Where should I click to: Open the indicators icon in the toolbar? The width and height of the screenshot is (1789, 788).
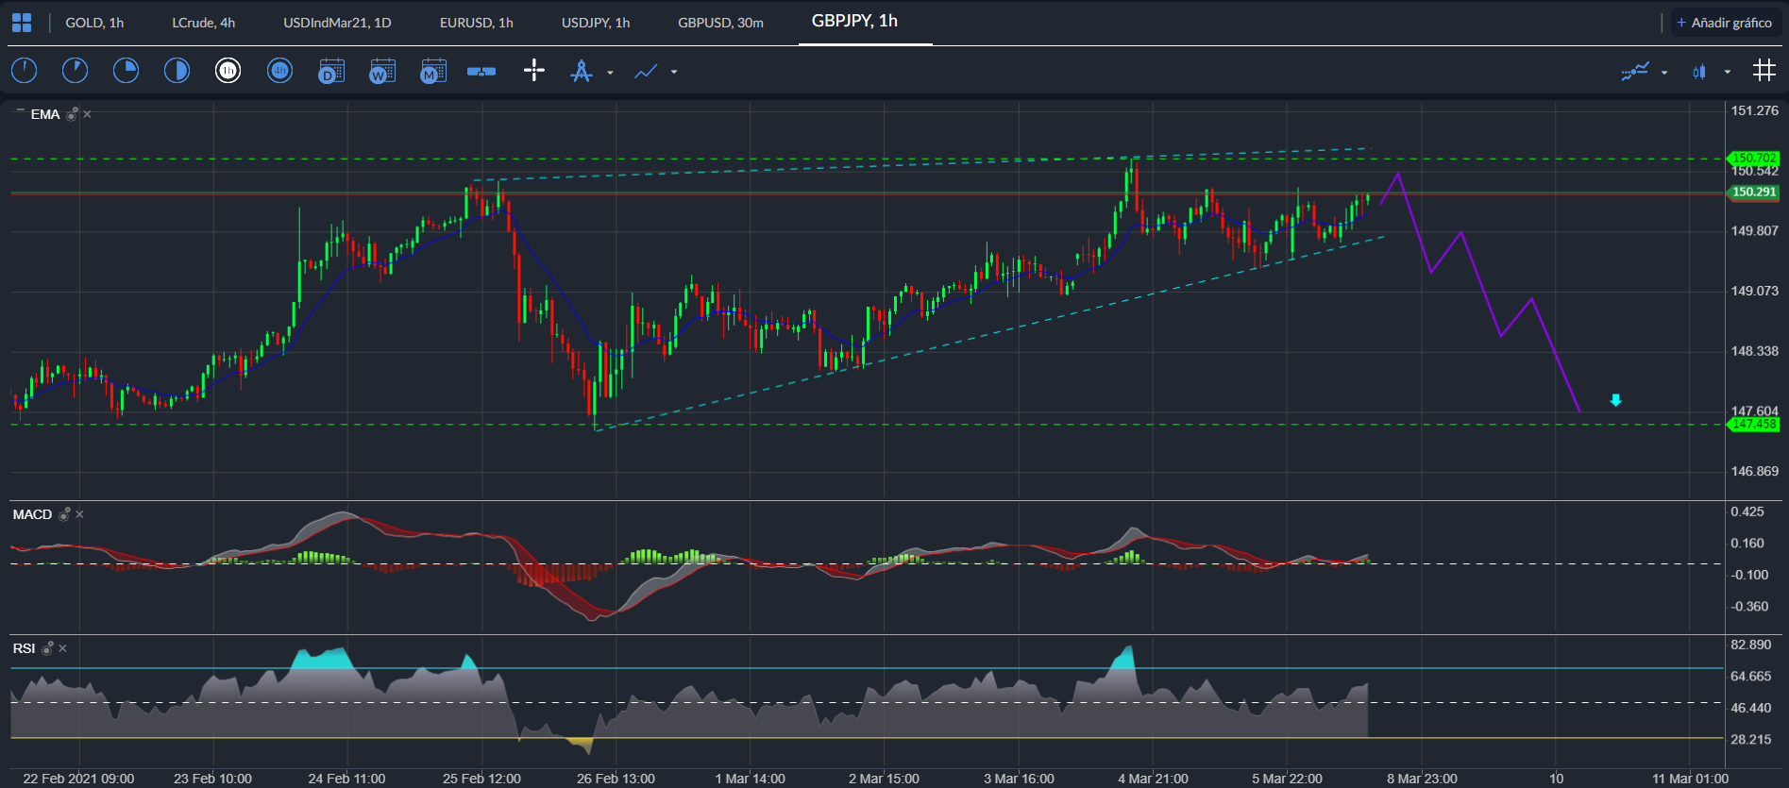coord(1635,71)
